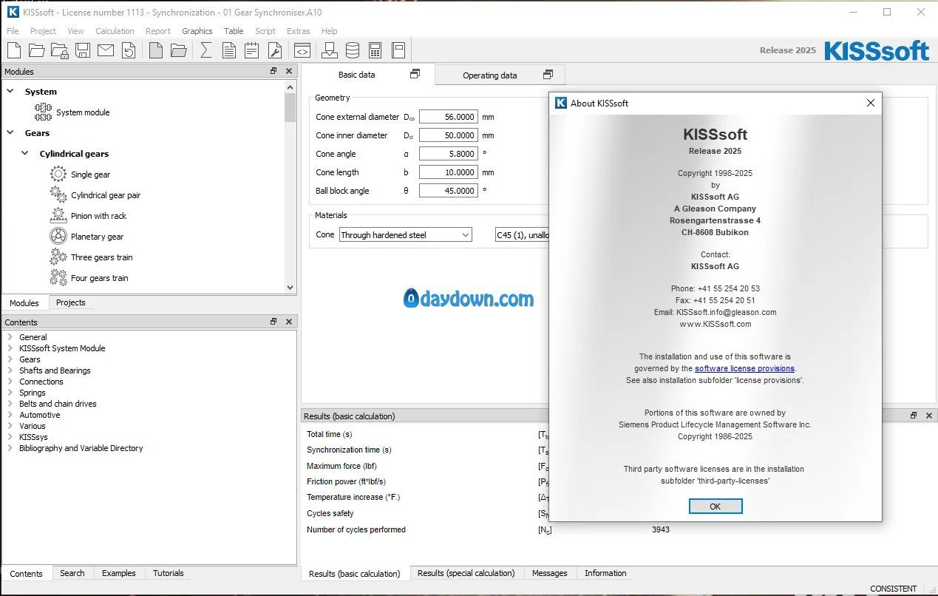Open the script window icon with angle brackets

pos(302,50)
